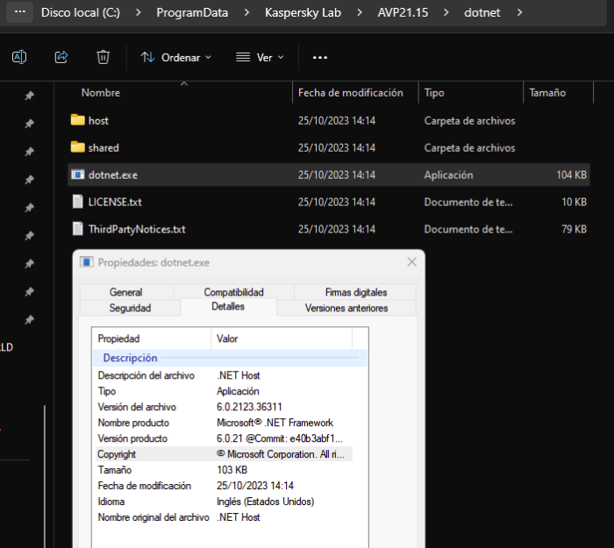Select the host folder icon
Image resolution: width=614 pixels, height=548 pixels.
[77, 120]
